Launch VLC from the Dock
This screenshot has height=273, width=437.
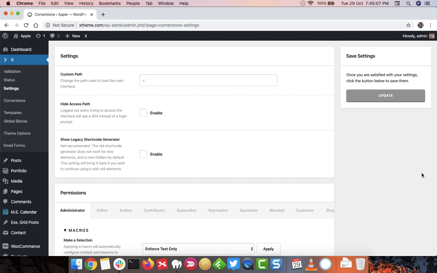click(311, 264)
